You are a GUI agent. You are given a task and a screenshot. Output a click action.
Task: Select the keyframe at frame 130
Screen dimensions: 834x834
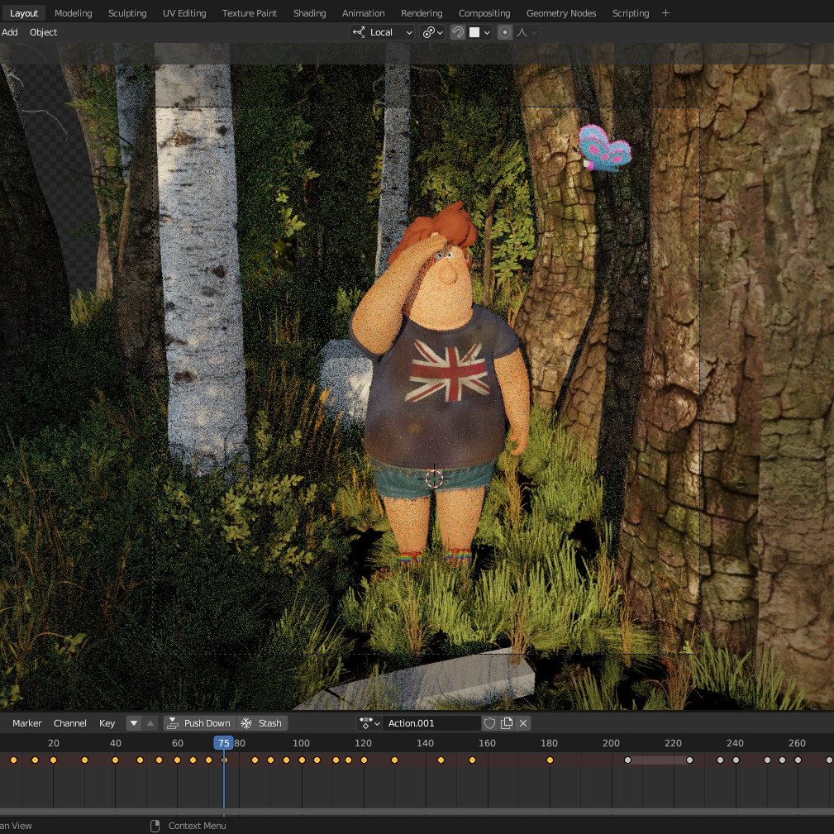click(x=394, y=760)
